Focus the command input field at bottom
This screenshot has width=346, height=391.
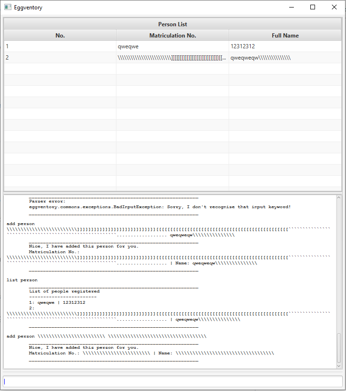click(173, 382)
